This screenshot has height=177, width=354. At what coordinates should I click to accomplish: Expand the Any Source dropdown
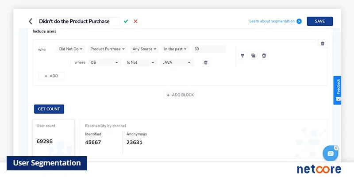click(x=144, y=49)
